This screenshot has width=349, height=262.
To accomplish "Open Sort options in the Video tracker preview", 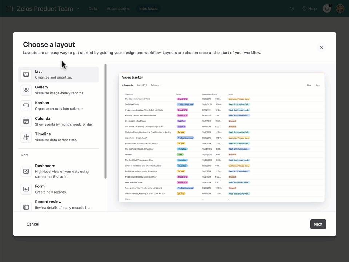I will (x=317, y=85).
